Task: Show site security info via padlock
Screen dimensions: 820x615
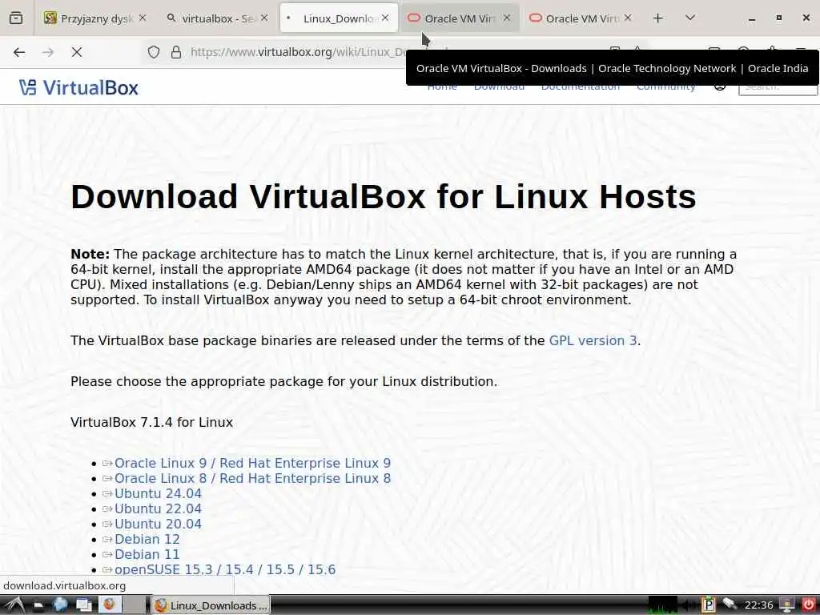Action: pos(176,52)
